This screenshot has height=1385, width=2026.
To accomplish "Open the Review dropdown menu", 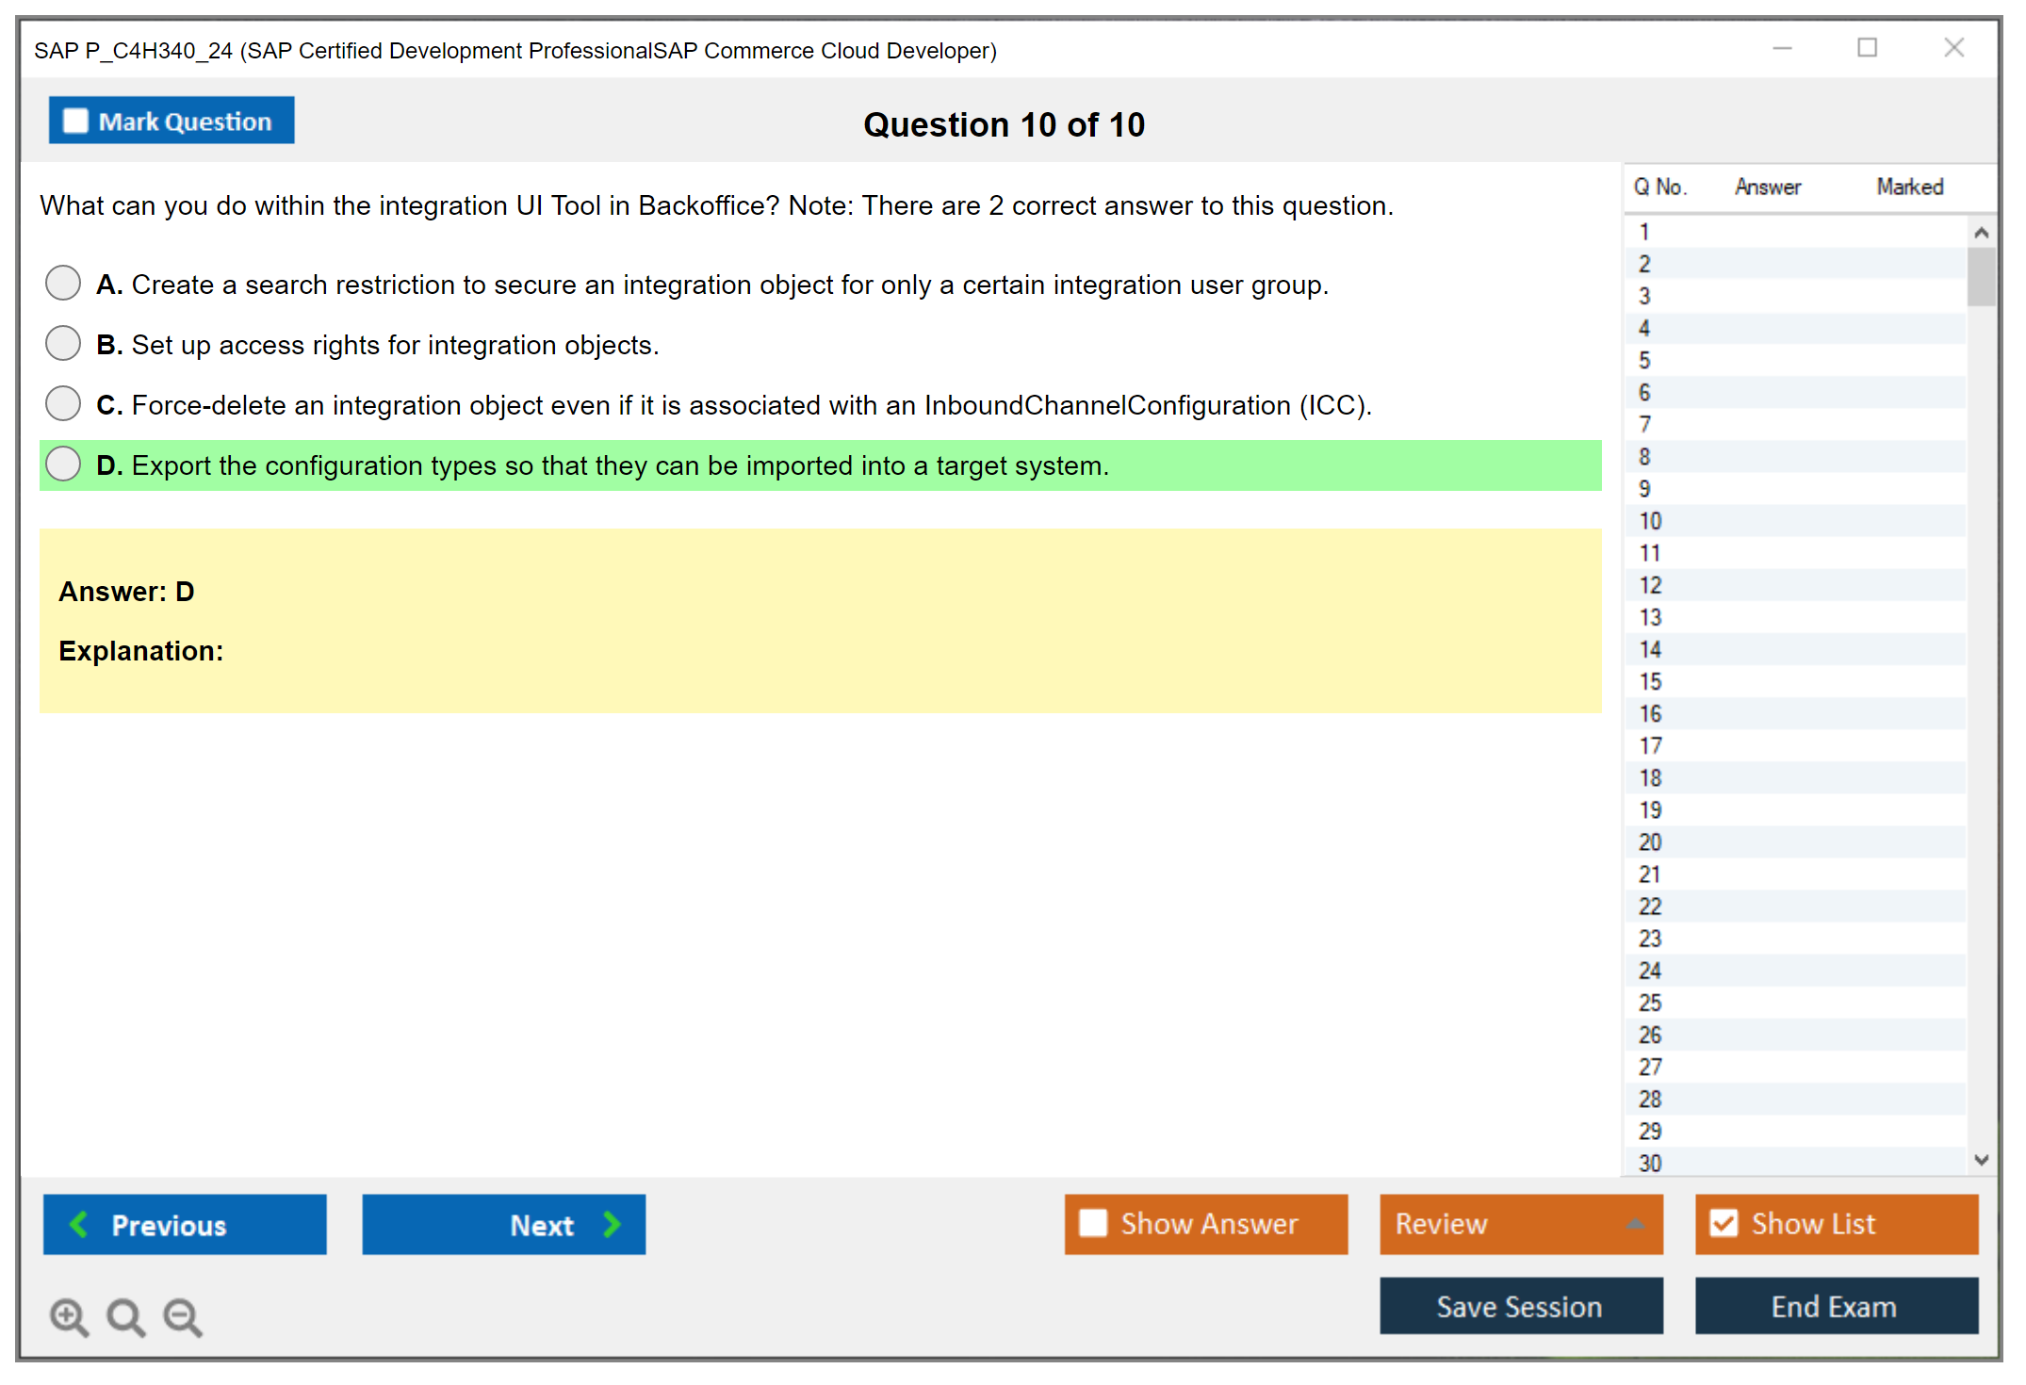I will [x=1635, y=1224].
